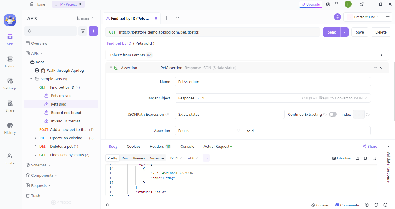
Task: Go to the Home tab
Action: tap(38, 4)
